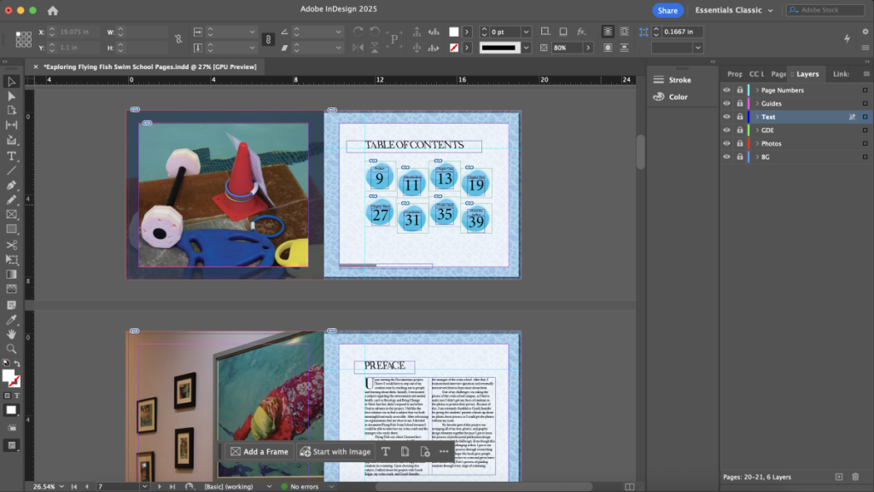874x492 pixels.
Task: Hide the Page Numbers layer
Action: [726, 90]
